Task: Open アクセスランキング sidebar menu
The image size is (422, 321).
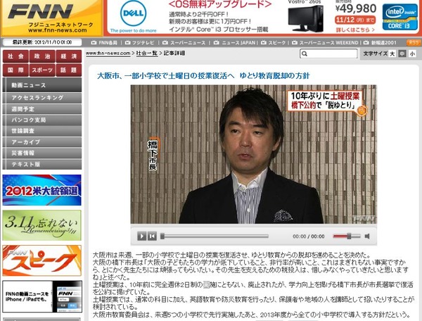Action: click(42, 98)
